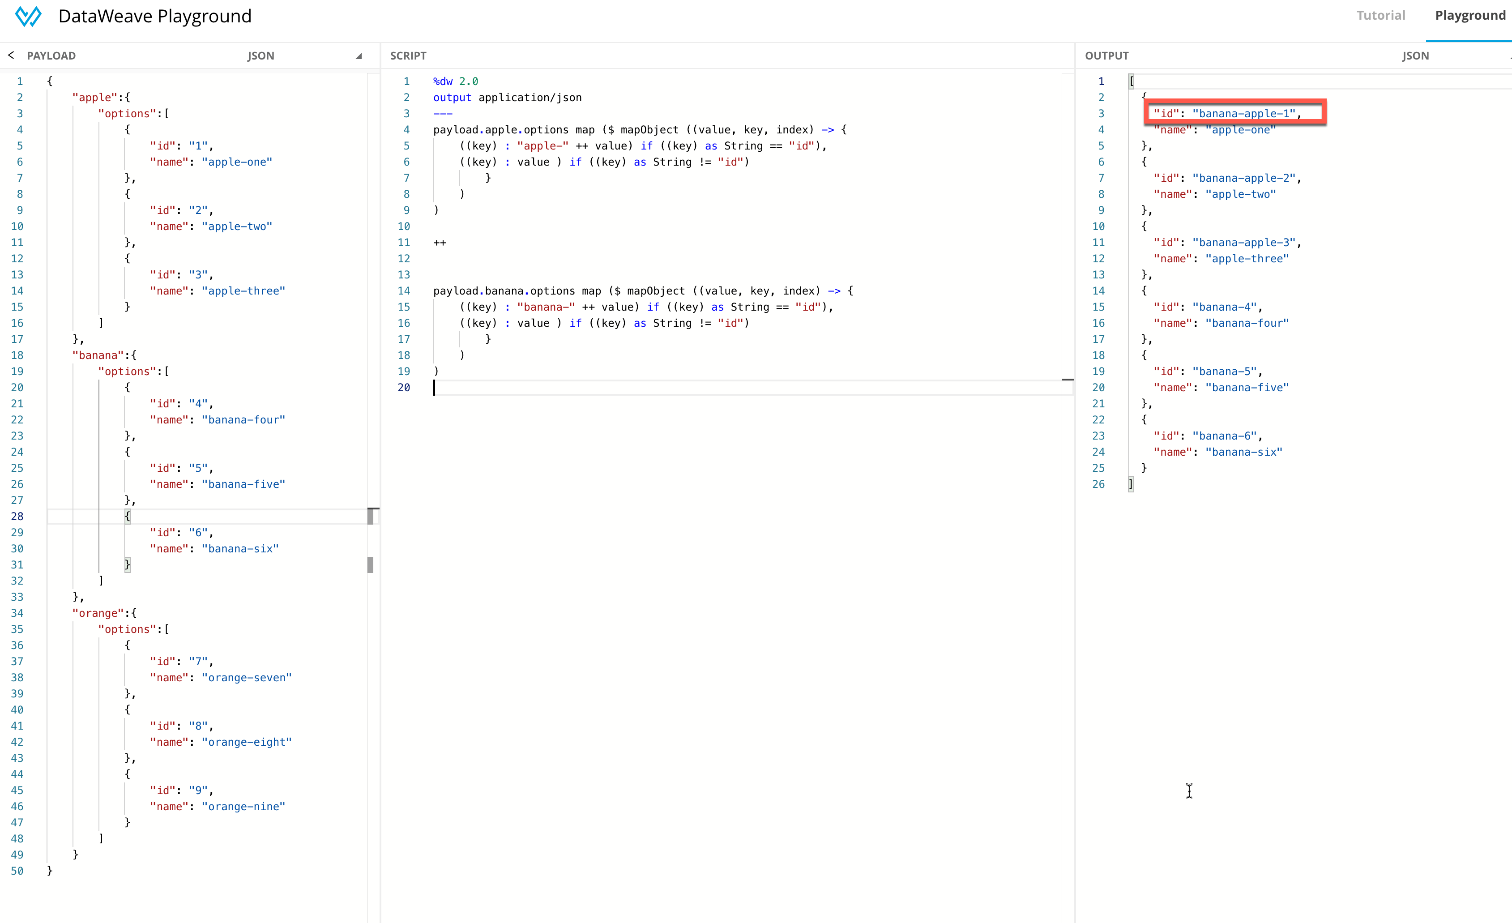Click the PAYLOAD panel header label
The width and height of the screenshot is (1512, 923).
coord(51,56)
